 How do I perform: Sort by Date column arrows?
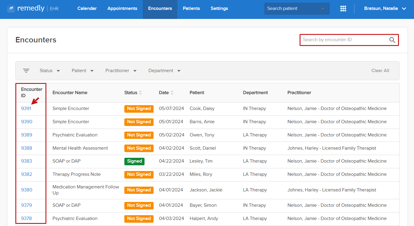click(172, 93)
